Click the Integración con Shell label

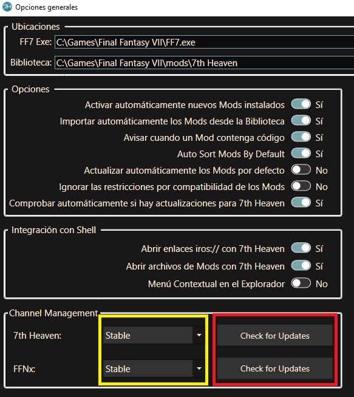tap(53, 230)
